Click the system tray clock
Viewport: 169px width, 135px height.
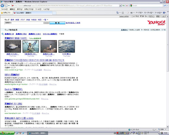click(x=165, y=133)
